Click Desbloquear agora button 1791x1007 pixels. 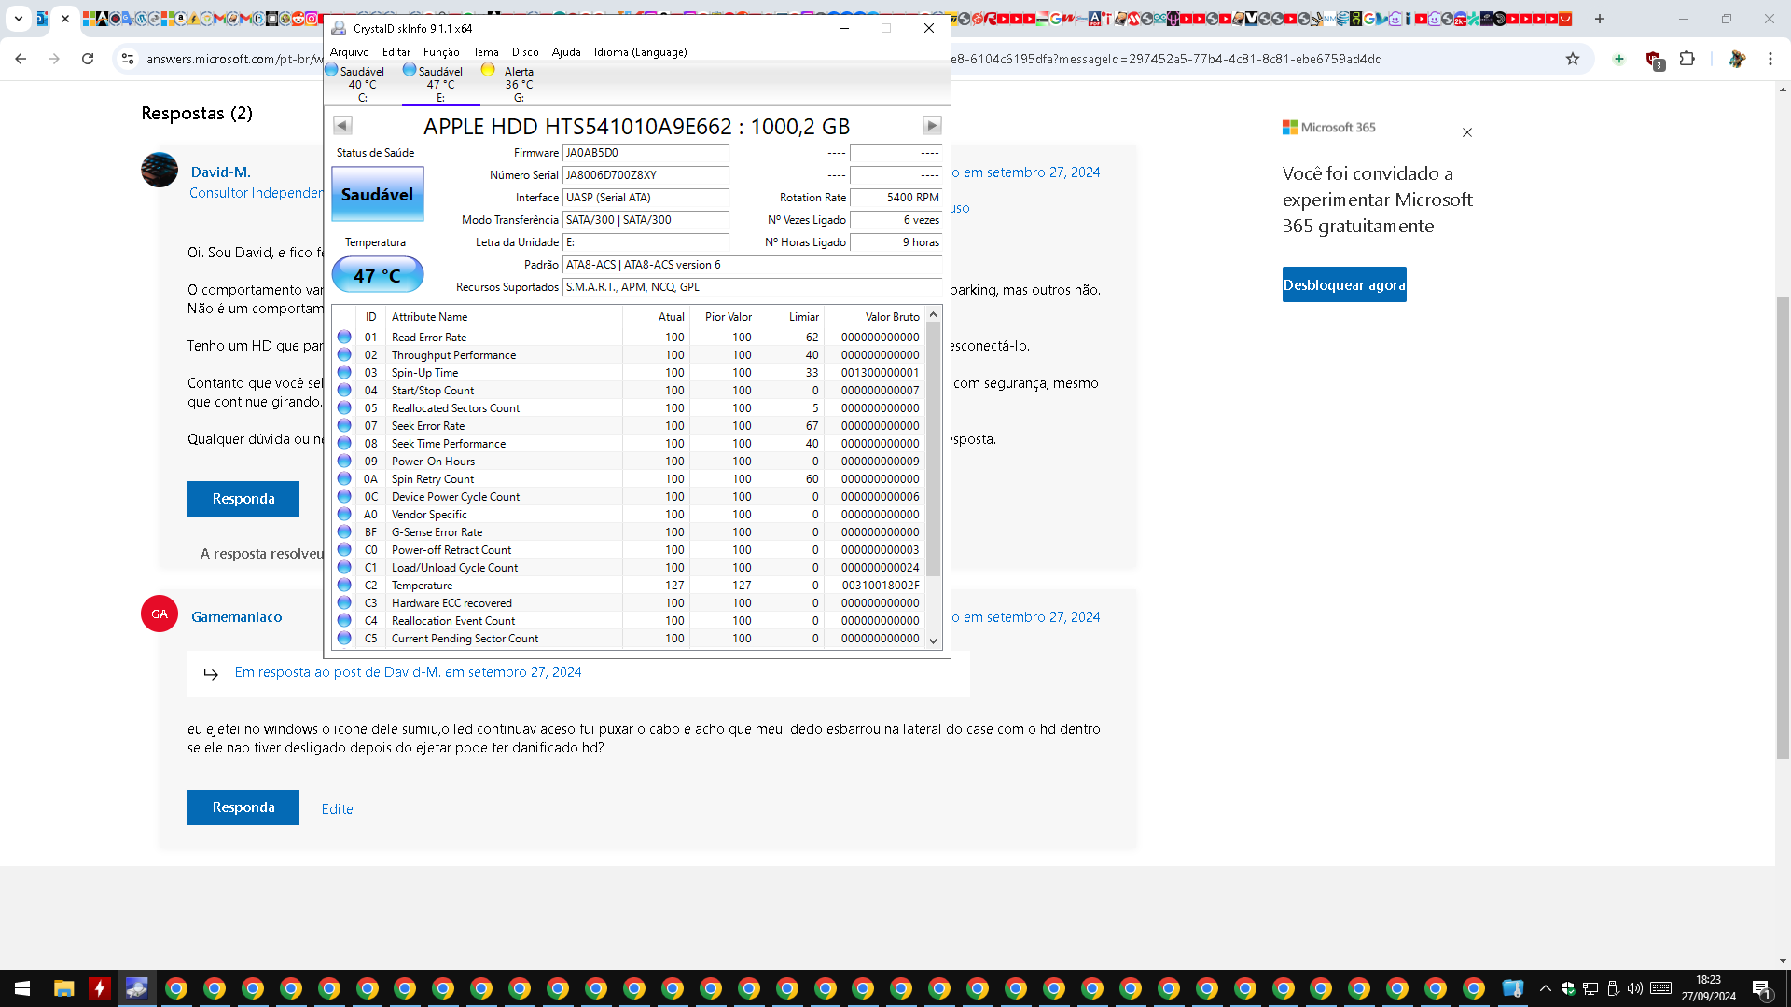1343,285
